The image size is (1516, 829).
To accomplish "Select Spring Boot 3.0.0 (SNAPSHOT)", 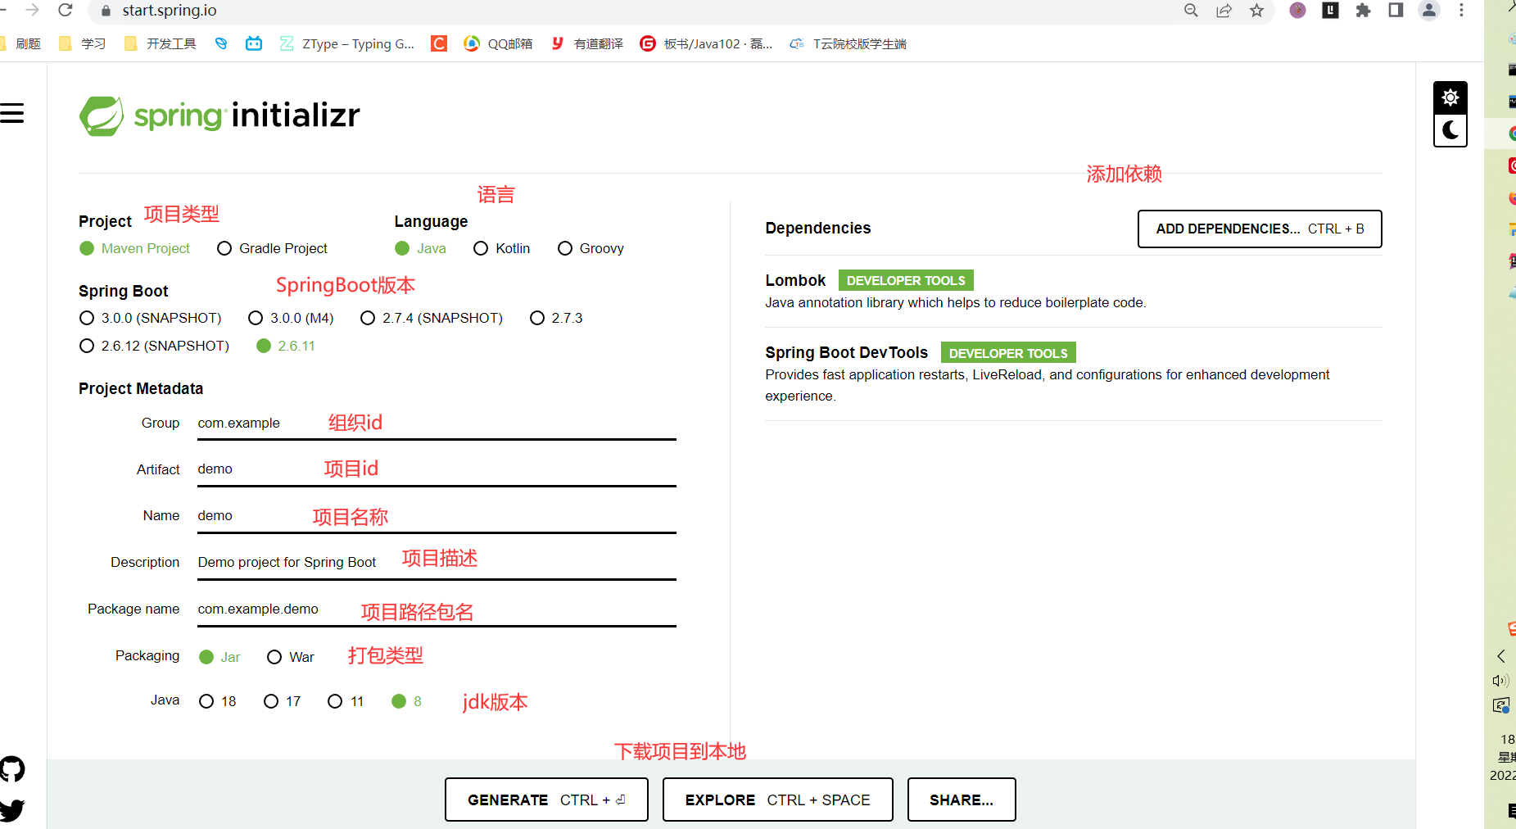I will (x=151, y=318).
